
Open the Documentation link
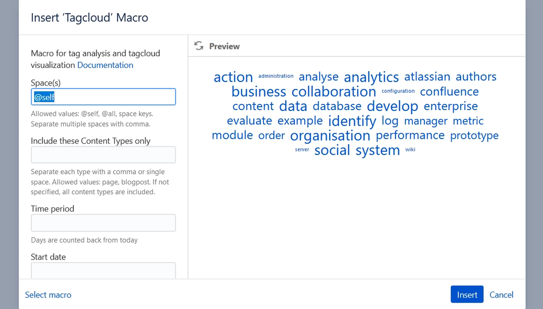click(x=105, y=65)
